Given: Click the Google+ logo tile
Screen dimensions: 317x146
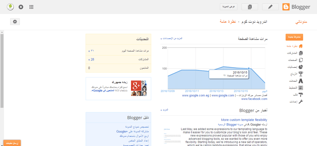Looking at the screenshot, I should (136, 86).
